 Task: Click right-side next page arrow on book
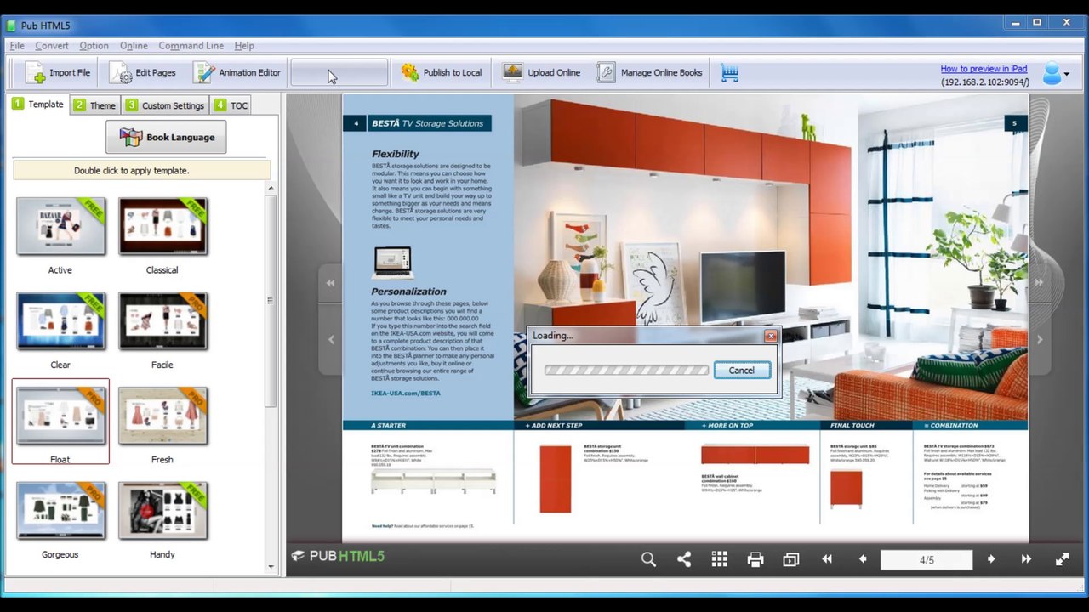pos(1040,340)
